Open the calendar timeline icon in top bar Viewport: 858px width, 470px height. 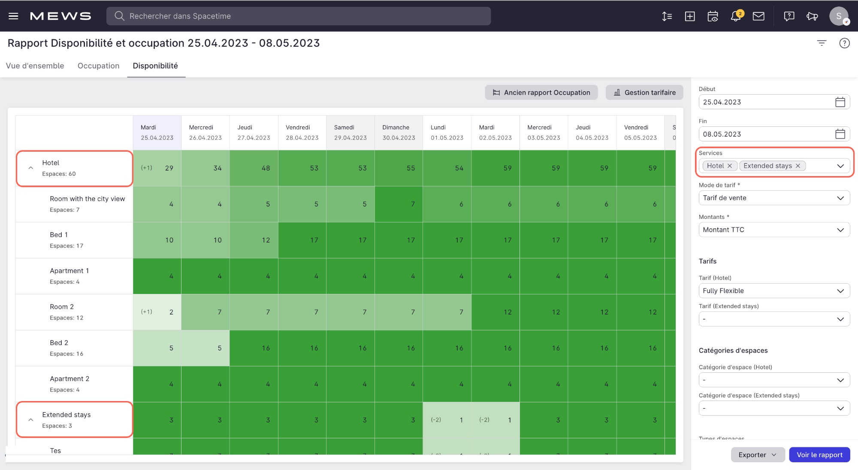713,16
